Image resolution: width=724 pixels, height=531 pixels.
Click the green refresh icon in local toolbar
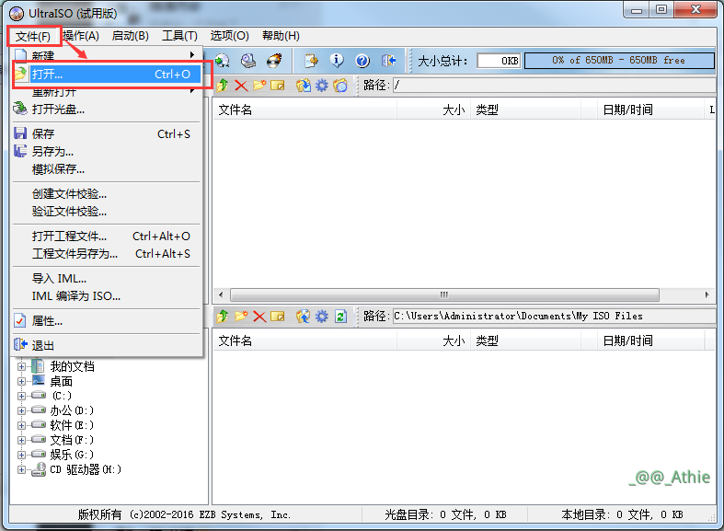click(340, 317)
